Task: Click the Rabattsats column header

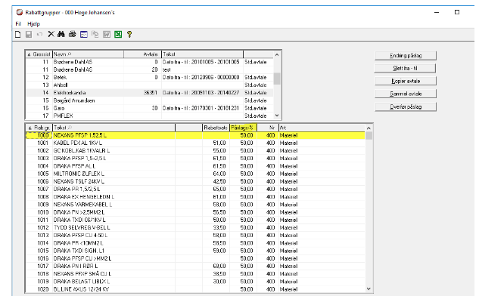Action: [216, 128]
